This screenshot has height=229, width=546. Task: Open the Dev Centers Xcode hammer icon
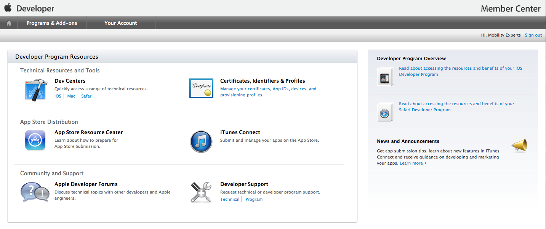click(36, 90)
